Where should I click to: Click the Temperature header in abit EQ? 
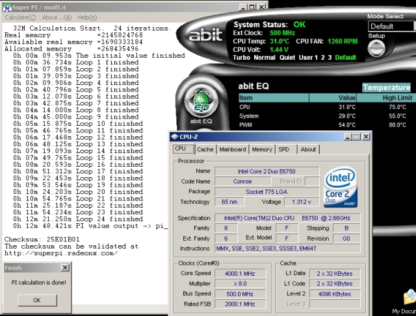386,88
